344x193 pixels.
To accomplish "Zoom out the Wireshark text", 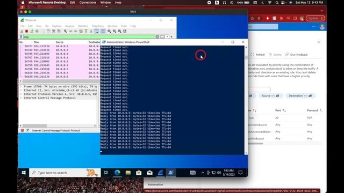I will coord(114,31).
